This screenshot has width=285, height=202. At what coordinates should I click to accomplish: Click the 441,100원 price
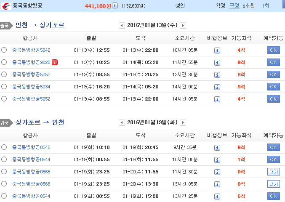tap(98, 6)
